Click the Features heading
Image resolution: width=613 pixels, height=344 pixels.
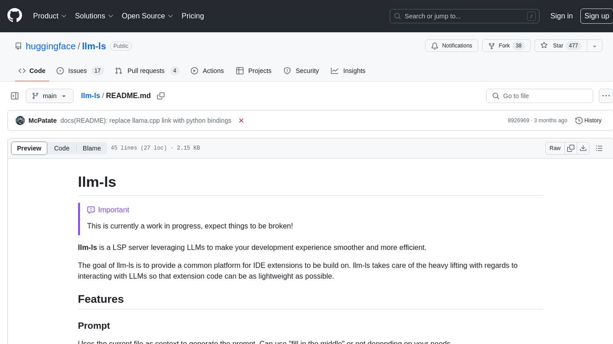101,299
